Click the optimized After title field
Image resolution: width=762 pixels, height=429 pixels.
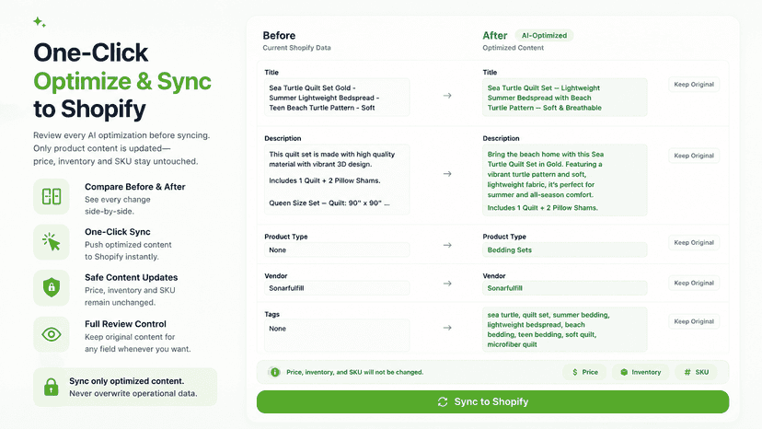pos(565,98)
